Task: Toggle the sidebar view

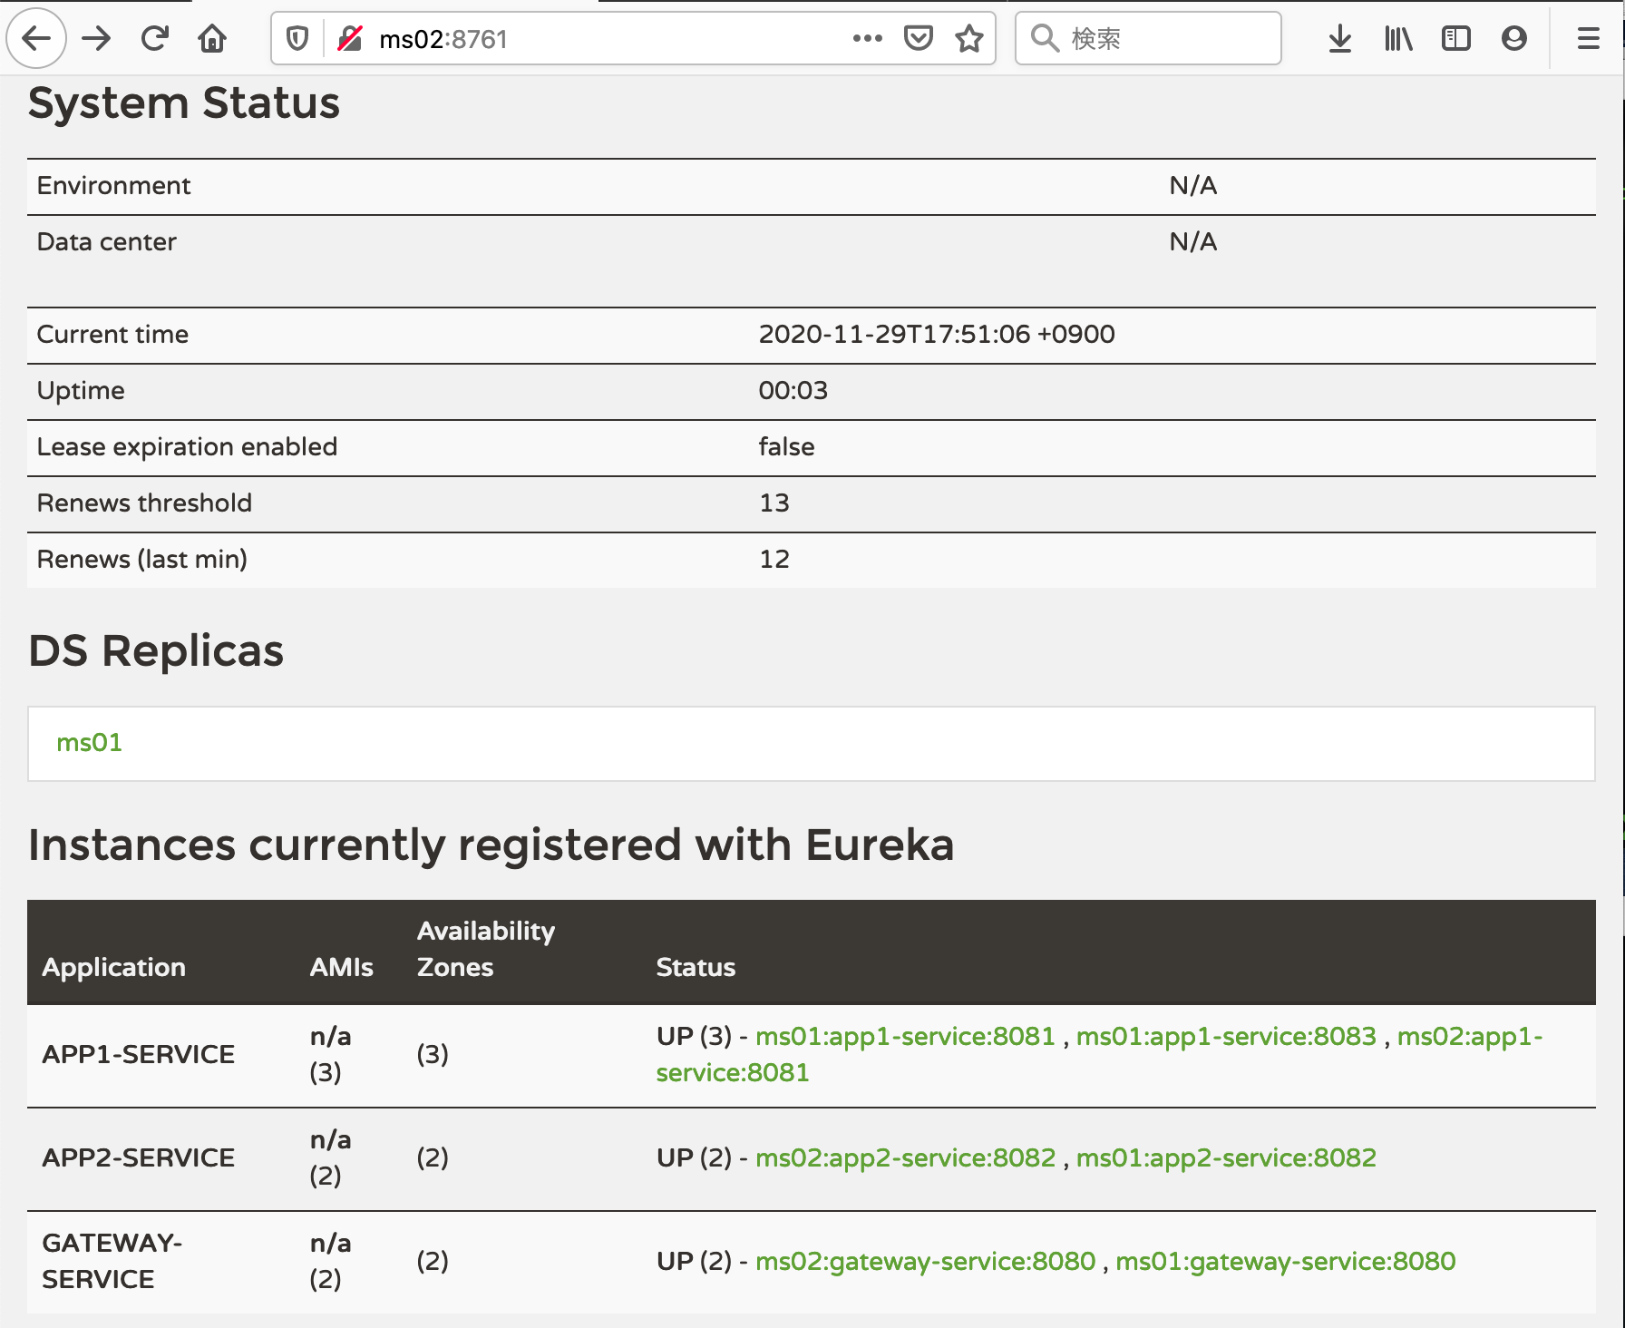Action: pos(1456,38)
